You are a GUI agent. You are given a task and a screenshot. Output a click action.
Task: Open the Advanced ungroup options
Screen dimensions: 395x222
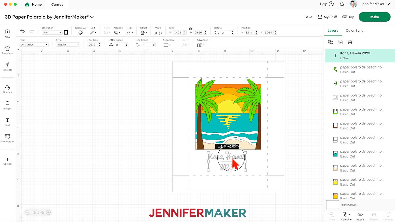coord(201,45)
